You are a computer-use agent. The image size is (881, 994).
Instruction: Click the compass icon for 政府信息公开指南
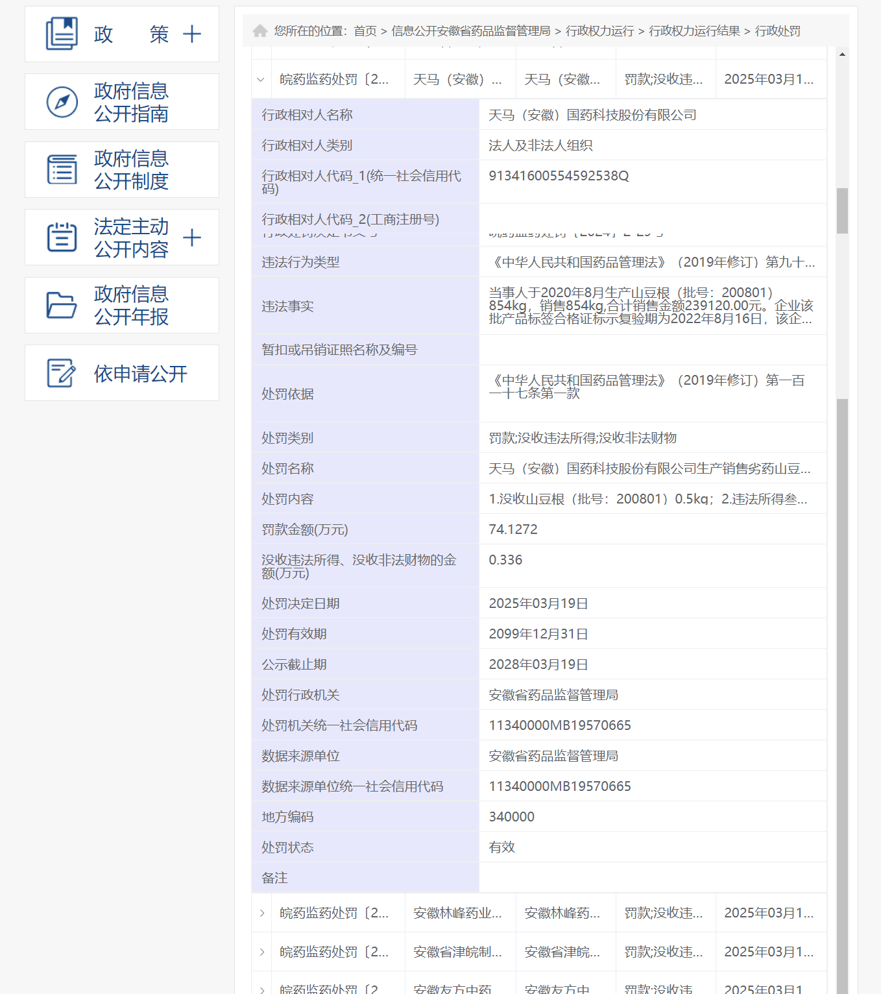point(62,102)
